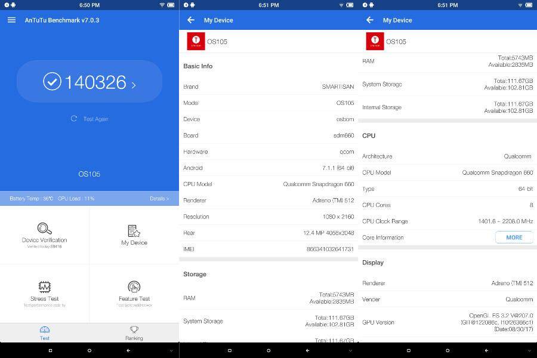Tap the IMEI row in Basic Info
The image size is (537, 358).
[x=268, y=249]
